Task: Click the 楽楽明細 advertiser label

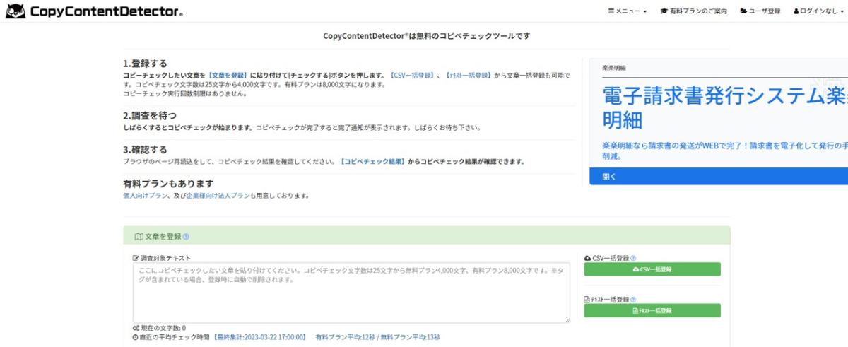Action: click(x=614, y=68)
